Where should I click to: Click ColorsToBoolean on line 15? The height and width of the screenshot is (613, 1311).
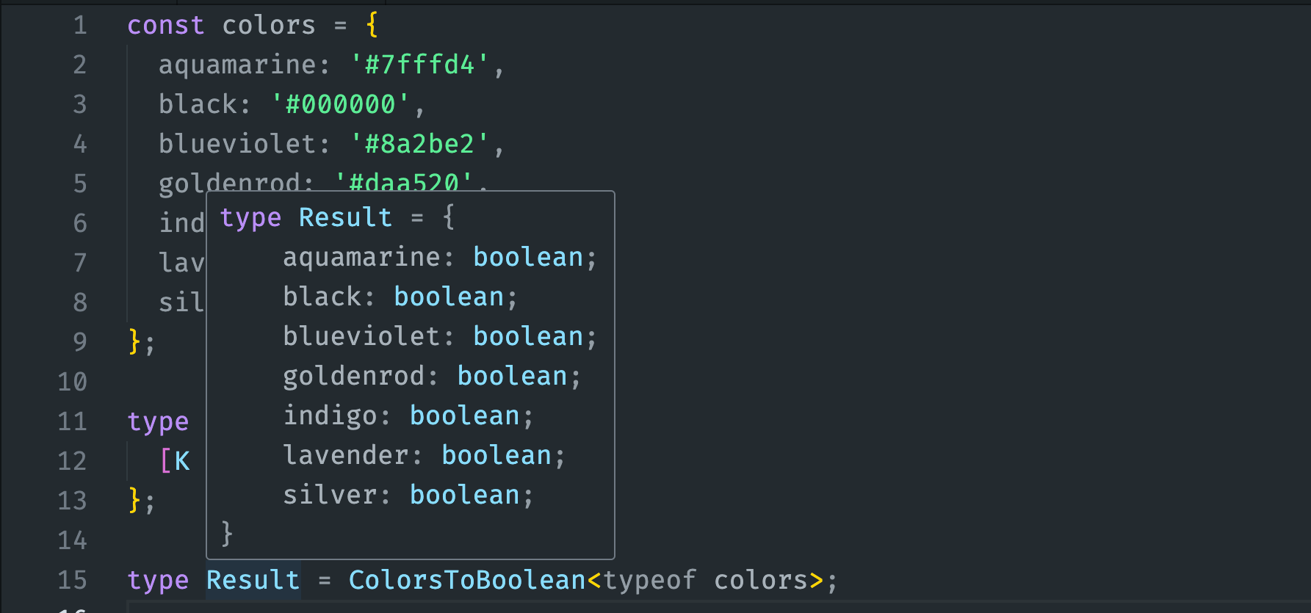466,580
